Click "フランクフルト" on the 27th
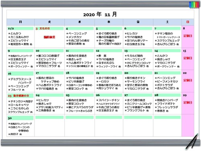201x151 pixels. 136,110
